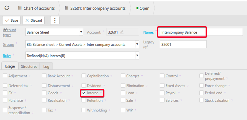Uncheck the Interco checkbox

(83, 93)
